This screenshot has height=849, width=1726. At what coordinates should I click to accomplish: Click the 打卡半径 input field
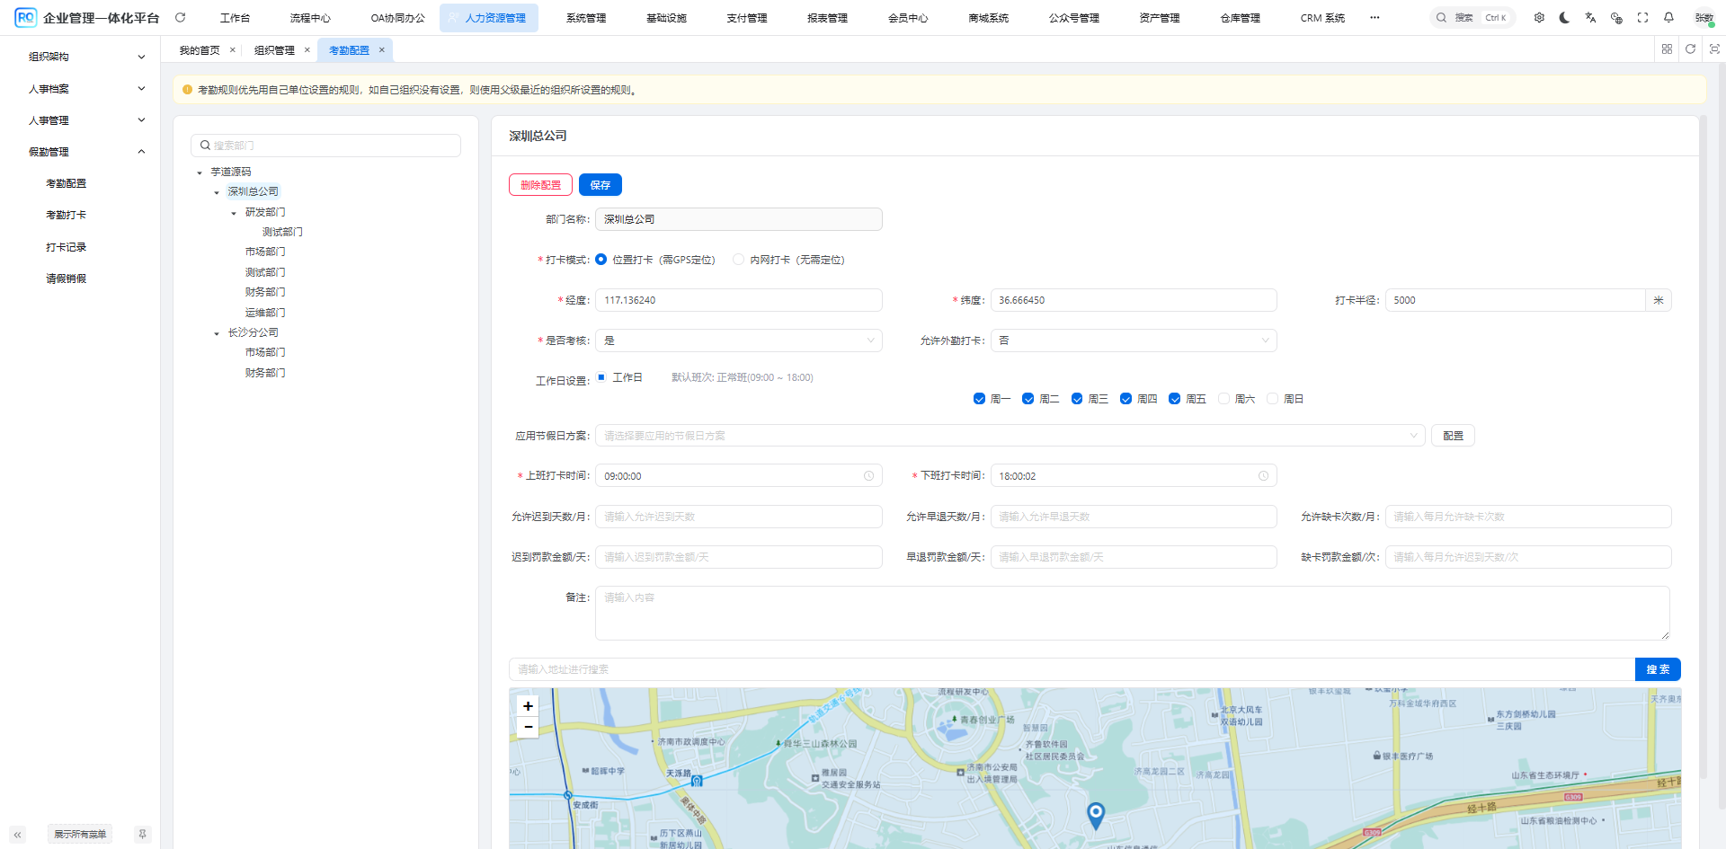coord(1515,300)
